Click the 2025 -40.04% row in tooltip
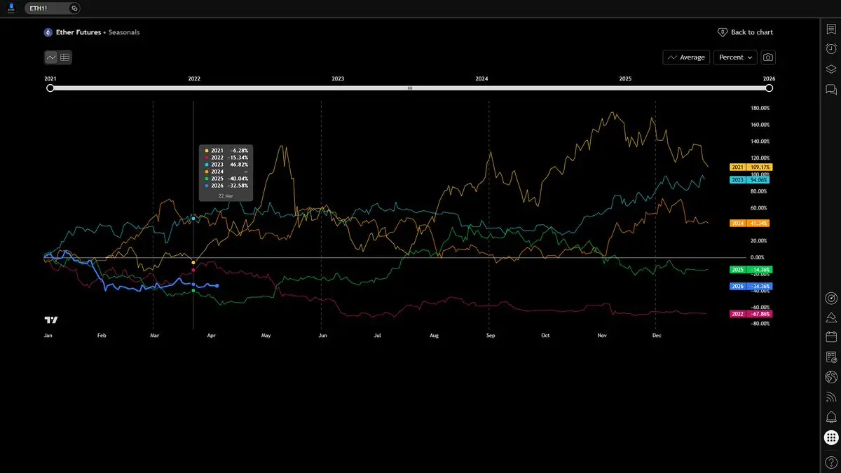This screenshot has width=841, height=473. (226, 179)
